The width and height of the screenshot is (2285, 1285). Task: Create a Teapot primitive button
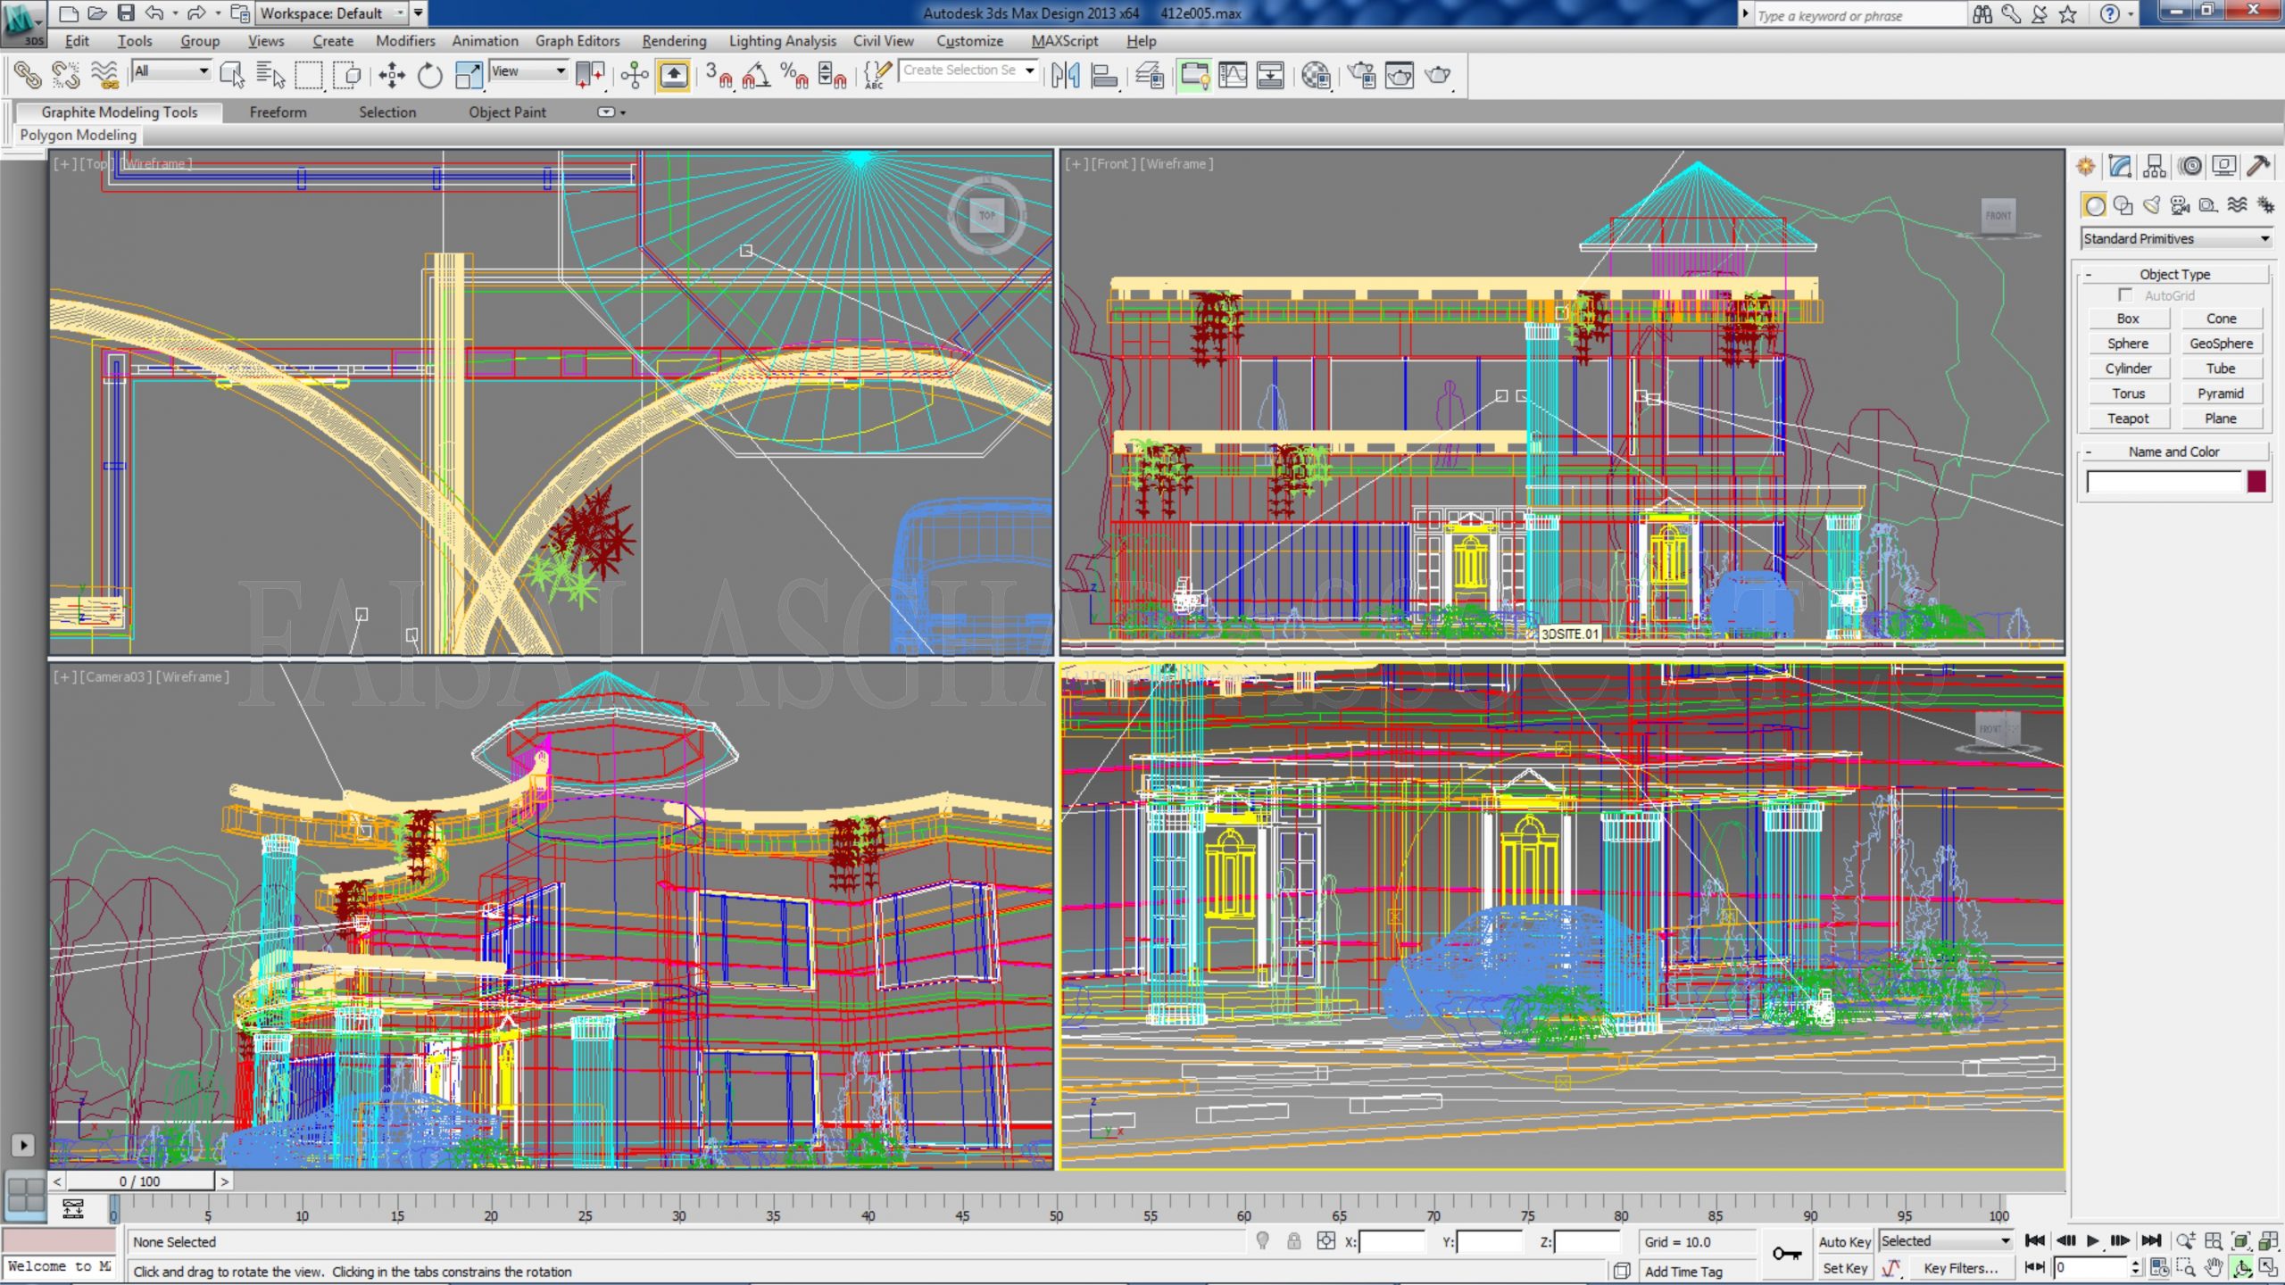[2128, 419]
